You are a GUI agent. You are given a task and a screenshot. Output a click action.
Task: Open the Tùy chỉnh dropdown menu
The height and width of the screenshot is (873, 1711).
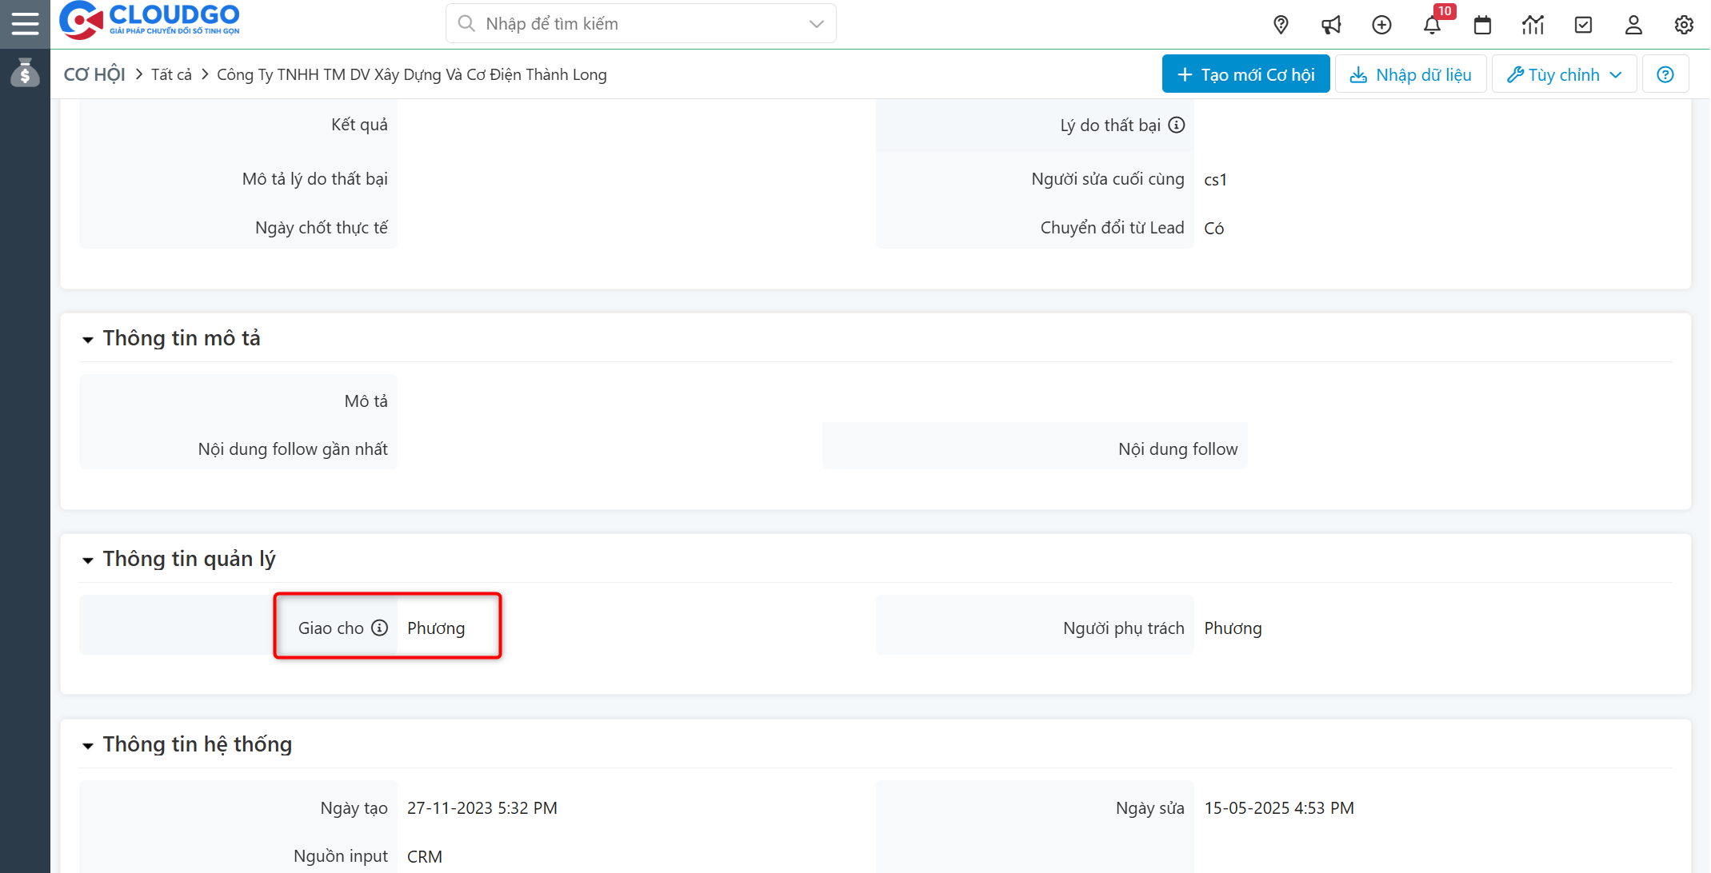(x=1563, y=74)
